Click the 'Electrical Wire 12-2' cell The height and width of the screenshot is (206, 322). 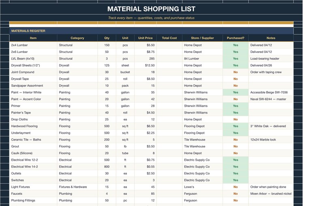point(33,160)
